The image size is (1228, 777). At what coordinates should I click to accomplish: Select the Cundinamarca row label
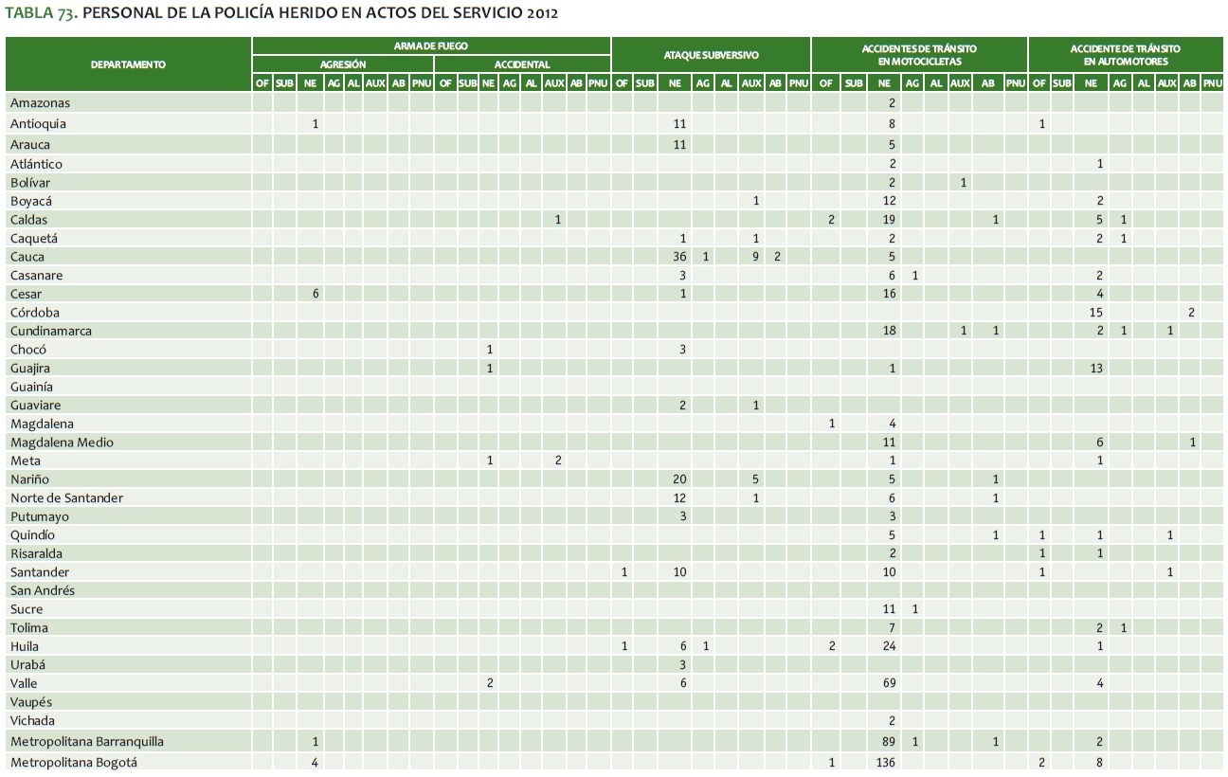click(51, 331)
